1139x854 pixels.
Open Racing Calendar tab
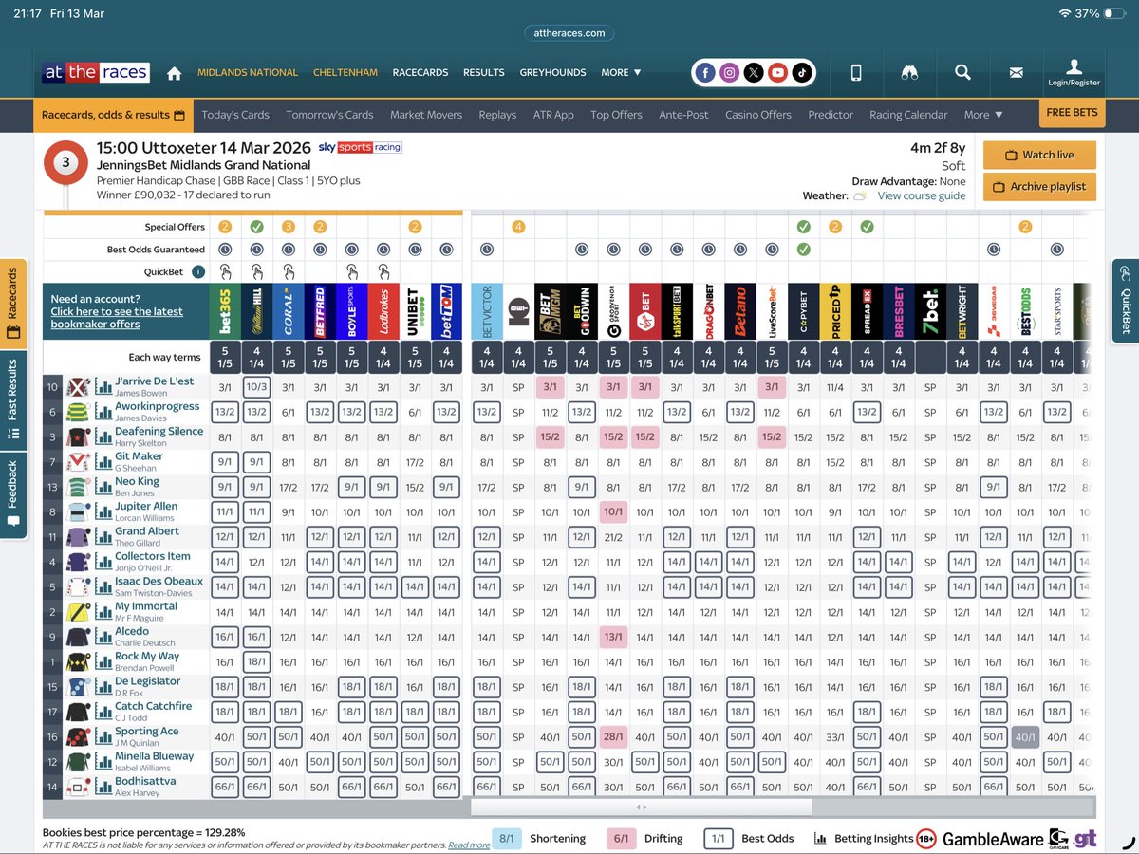tap(908, 115)
